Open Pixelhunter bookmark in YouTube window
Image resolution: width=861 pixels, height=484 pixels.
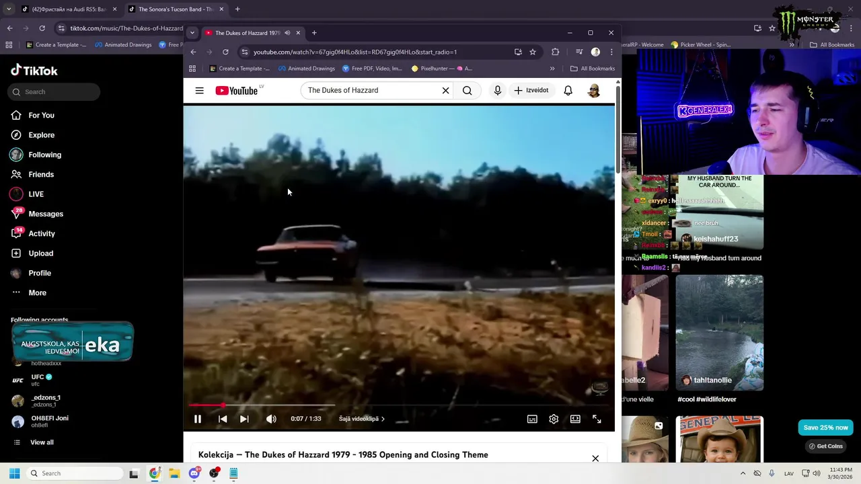[442, 69]
